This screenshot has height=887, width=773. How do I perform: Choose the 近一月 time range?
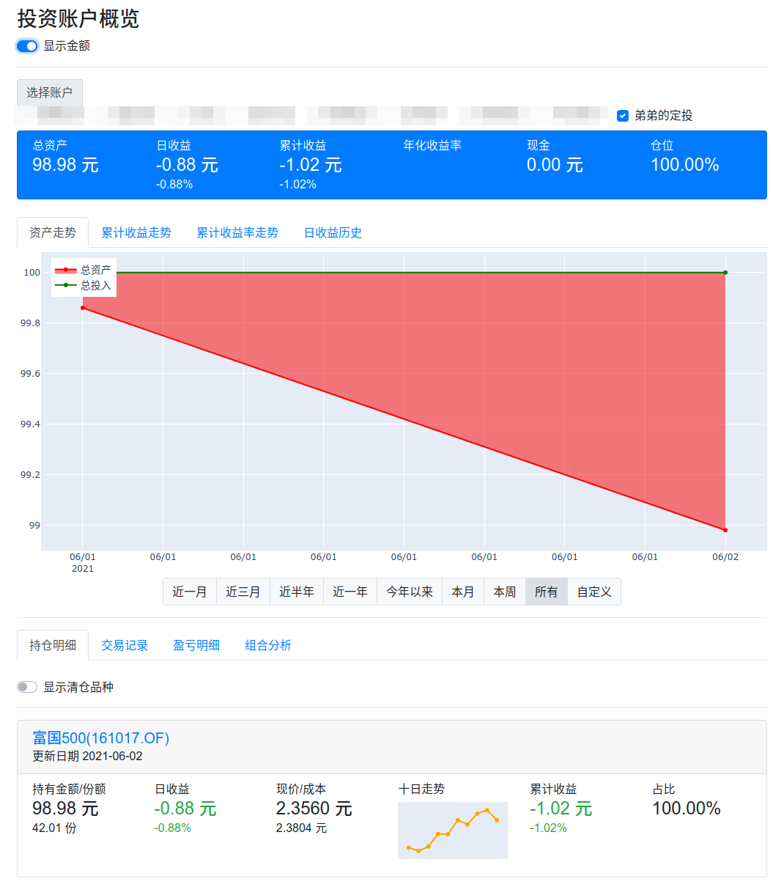click(x=190, y=592)
